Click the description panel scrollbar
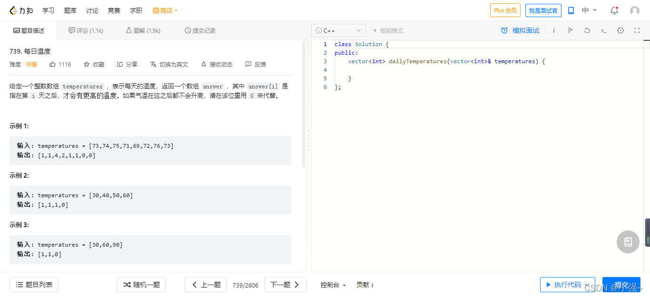 point(304,104)
